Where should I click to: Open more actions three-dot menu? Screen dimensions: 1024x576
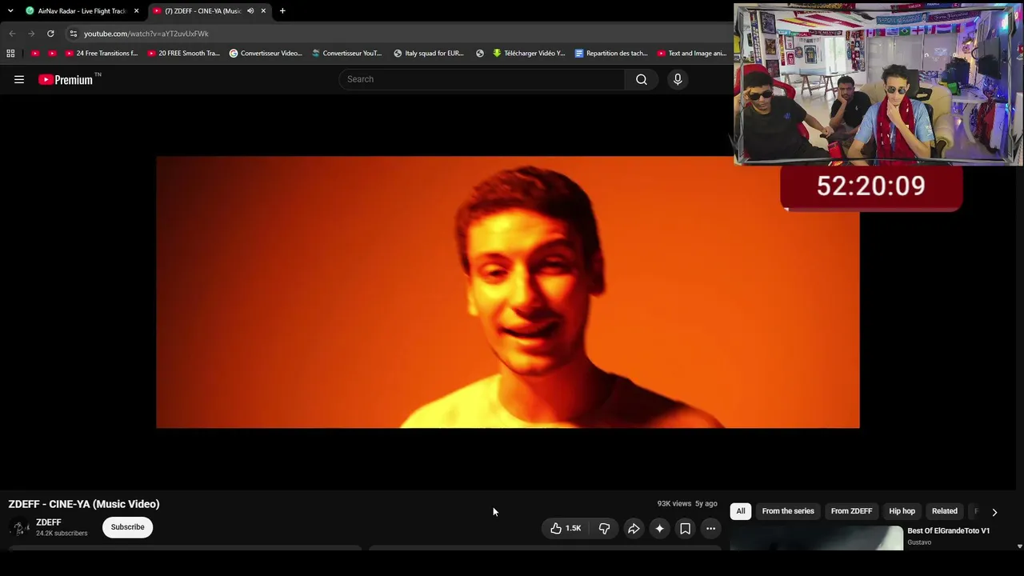(710, 528)
